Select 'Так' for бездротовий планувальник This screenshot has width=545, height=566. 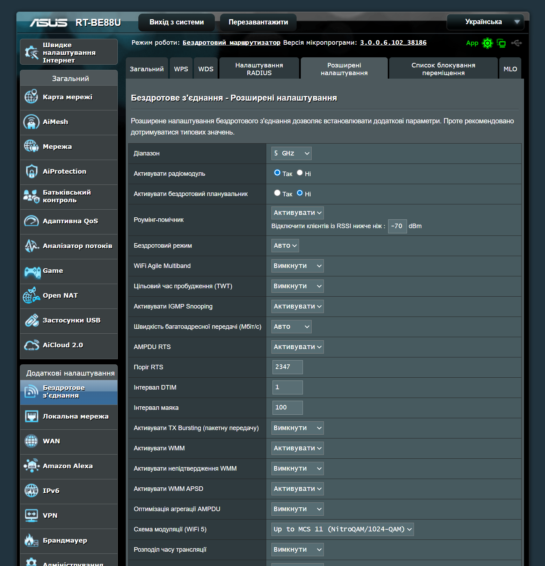tap(277, 193)
